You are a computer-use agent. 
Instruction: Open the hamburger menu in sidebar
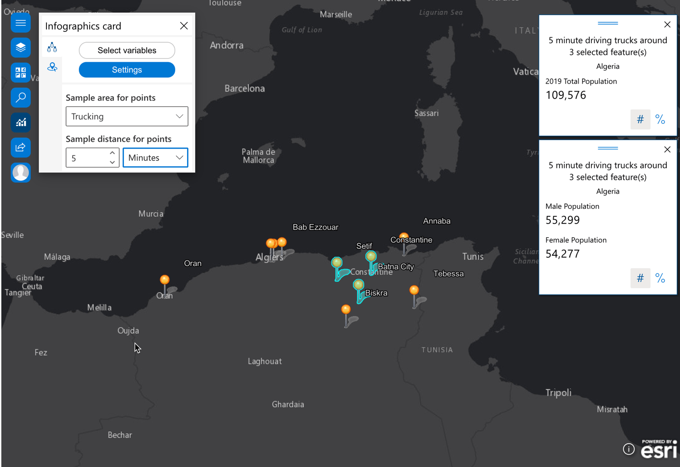[x=20, y=23]
